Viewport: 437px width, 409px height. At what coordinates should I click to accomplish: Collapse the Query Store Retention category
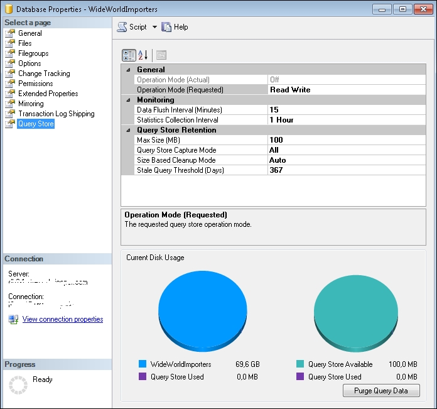tap(128, 130)
